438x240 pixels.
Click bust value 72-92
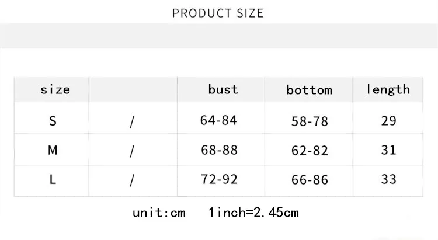[219, 179]
